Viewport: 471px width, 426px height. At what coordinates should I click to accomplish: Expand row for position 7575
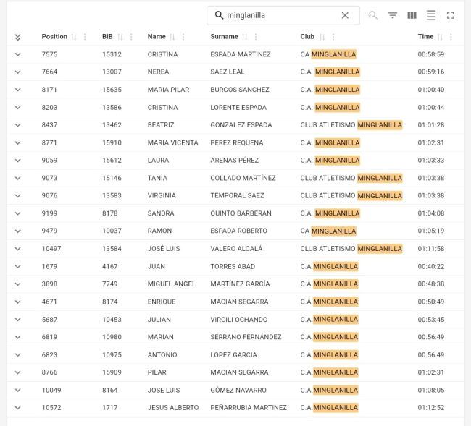[17, 54]
